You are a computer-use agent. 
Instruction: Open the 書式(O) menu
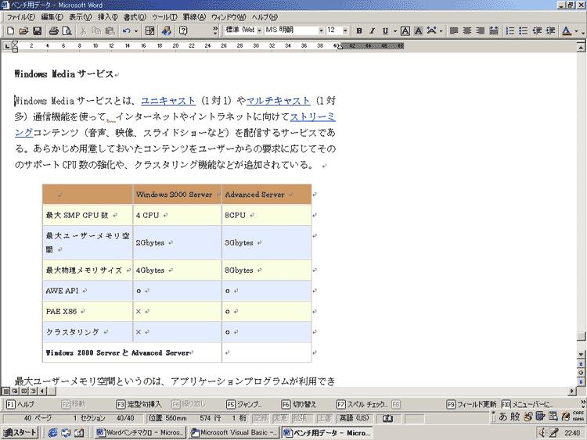point(135,17)
